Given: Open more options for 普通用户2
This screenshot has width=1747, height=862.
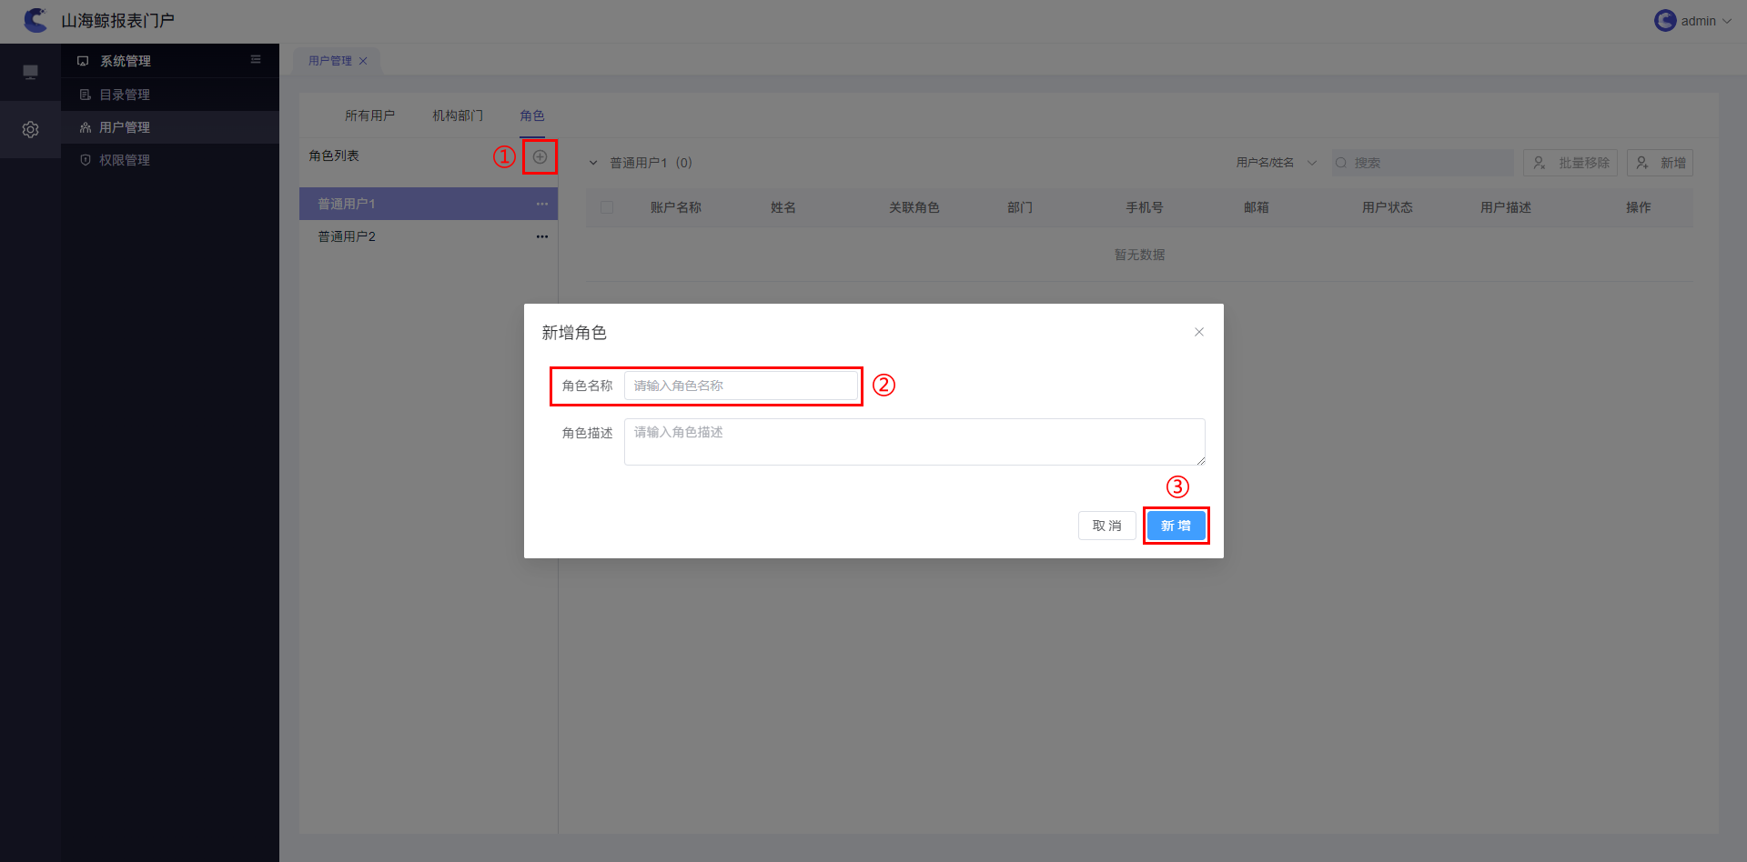Looking at the screenshot, I should click(542, 236).
